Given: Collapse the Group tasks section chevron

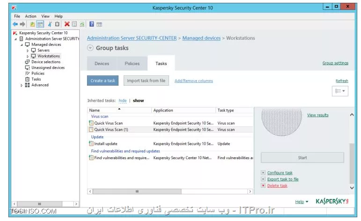Looking at the screenshot, I should click(90, 48).
